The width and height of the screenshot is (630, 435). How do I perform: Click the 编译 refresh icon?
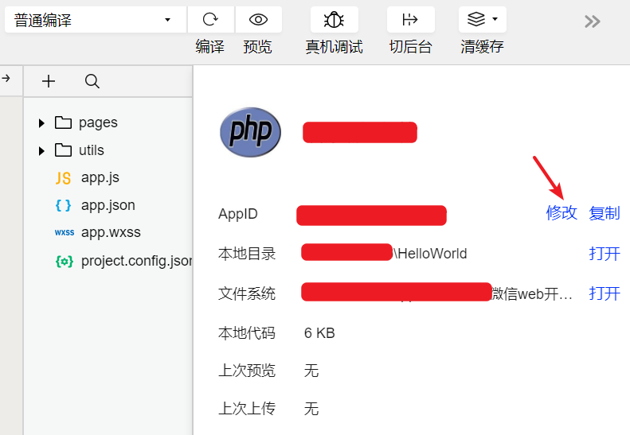(x=210, y=19)
